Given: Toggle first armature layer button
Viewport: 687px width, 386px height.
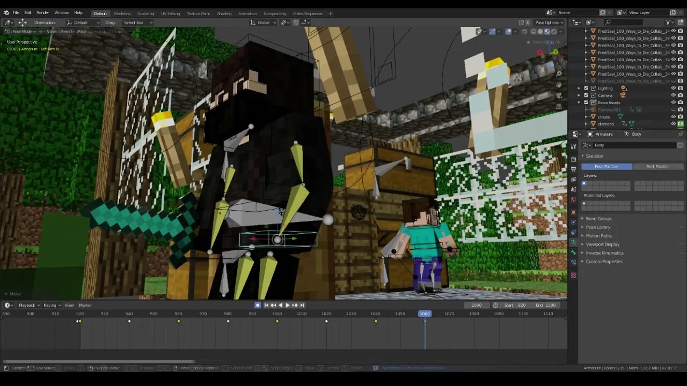Looking at the screenshot, I should (x=584, y=183).
